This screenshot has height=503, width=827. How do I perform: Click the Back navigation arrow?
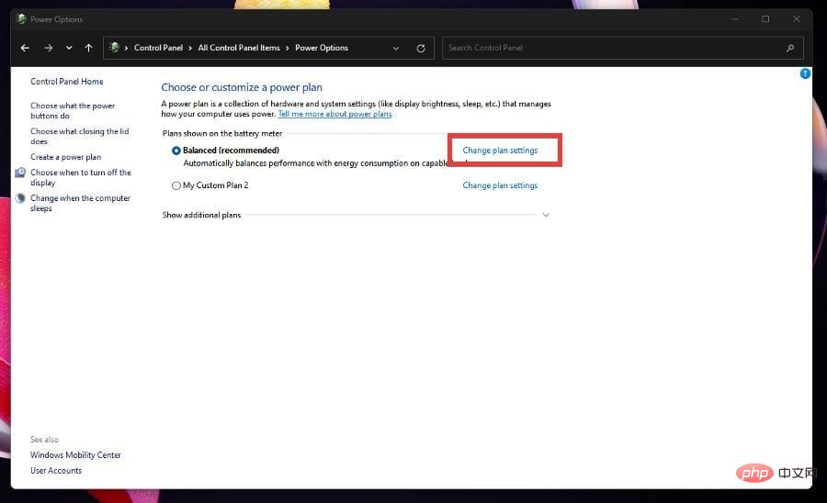25,48
